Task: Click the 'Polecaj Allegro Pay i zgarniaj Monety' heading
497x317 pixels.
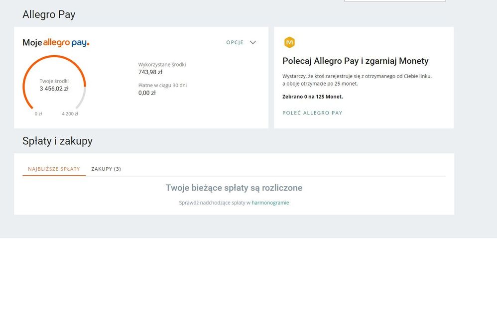Action: (x=355, y=61)
